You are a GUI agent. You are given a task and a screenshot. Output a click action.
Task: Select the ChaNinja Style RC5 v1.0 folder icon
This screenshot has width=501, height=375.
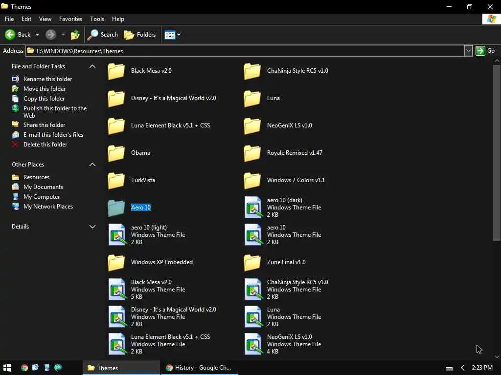[x=252, y=71]
